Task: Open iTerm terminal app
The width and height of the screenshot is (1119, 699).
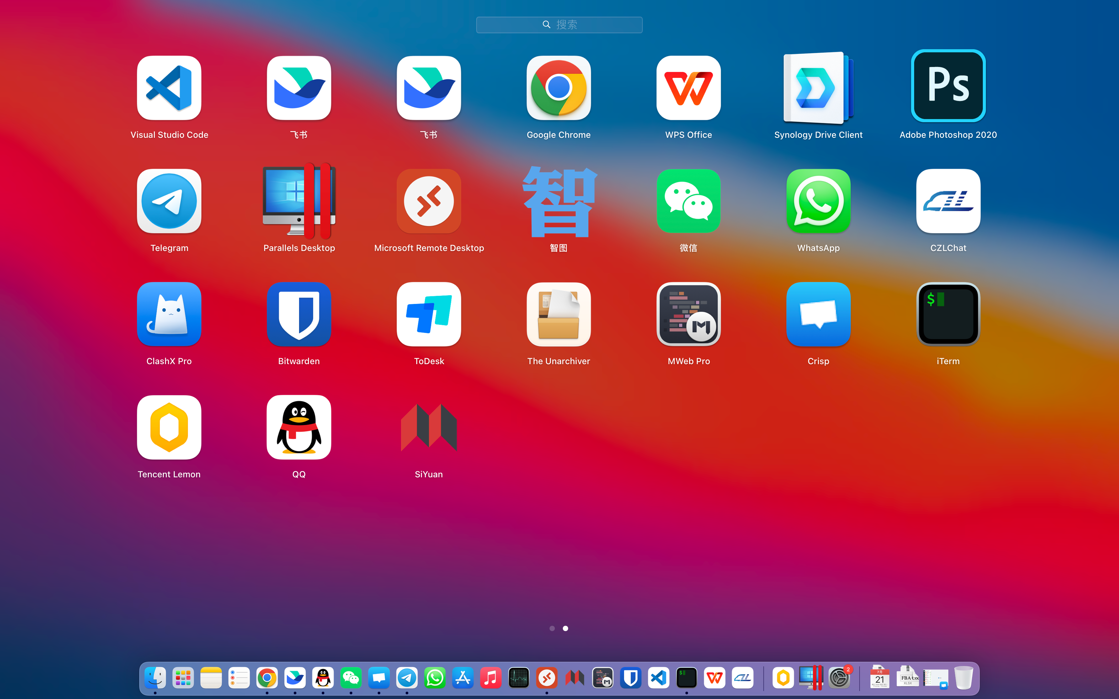Action: [948, 314]
